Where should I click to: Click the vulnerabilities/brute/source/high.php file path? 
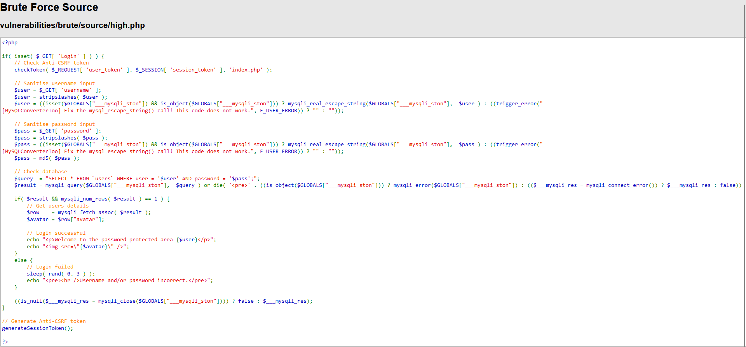point(72,25)
